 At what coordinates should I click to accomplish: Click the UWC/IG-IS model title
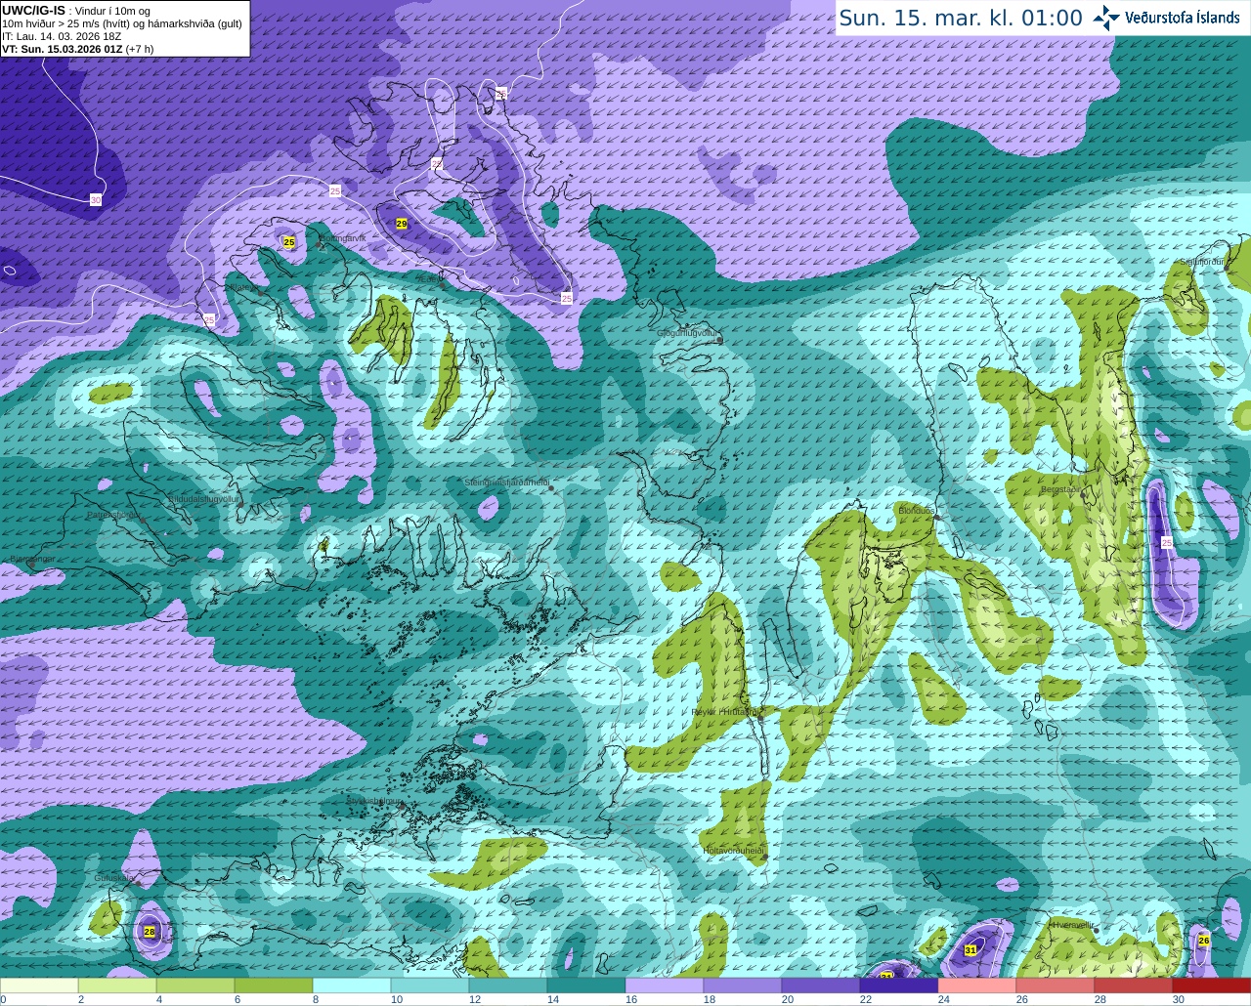(33, 11)
